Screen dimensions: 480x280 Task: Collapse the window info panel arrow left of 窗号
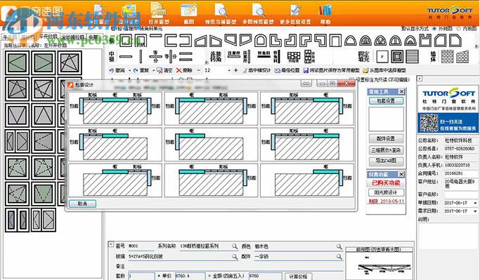[111, 245]
